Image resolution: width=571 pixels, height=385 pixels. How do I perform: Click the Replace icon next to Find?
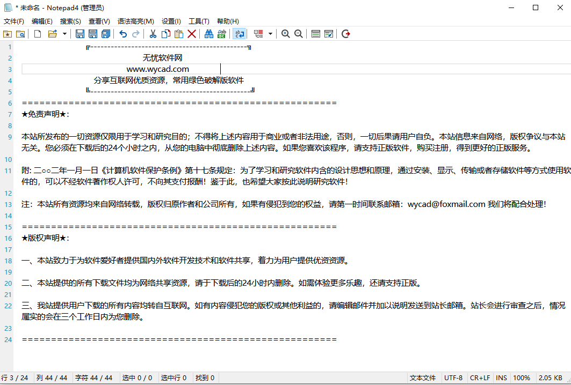[x=221, y=34]
